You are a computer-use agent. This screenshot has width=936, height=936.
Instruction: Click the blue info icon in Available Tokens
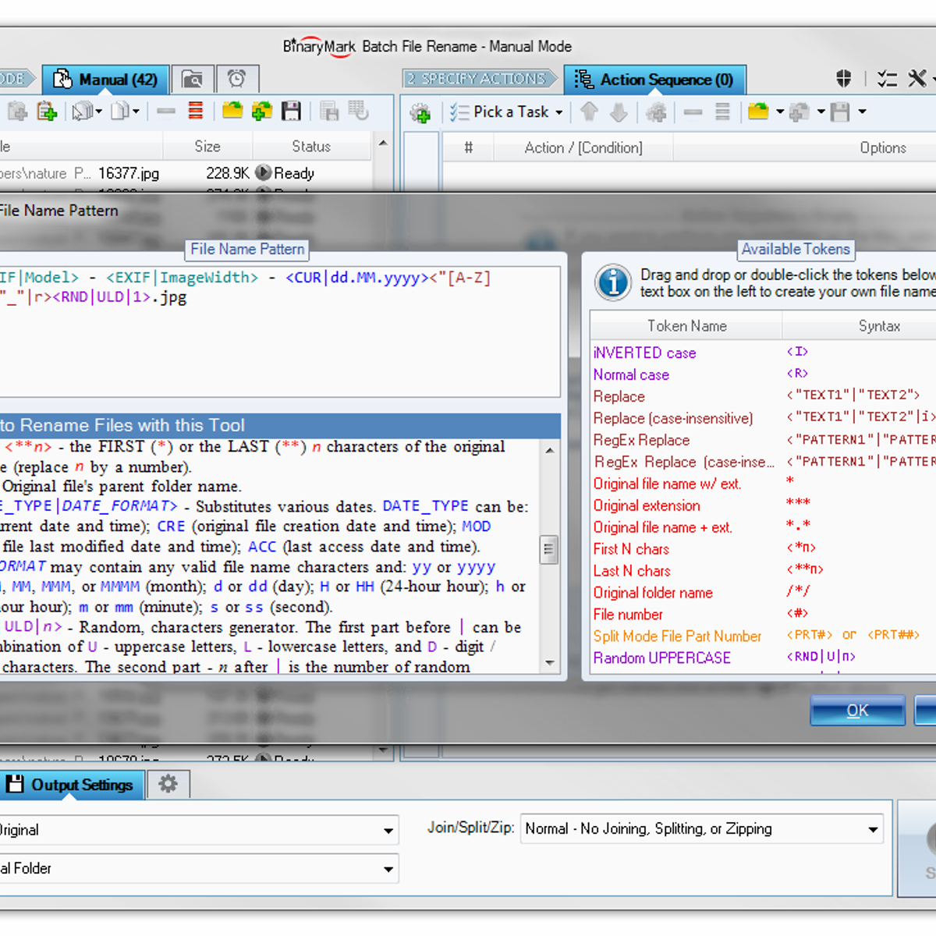(613, 282)
